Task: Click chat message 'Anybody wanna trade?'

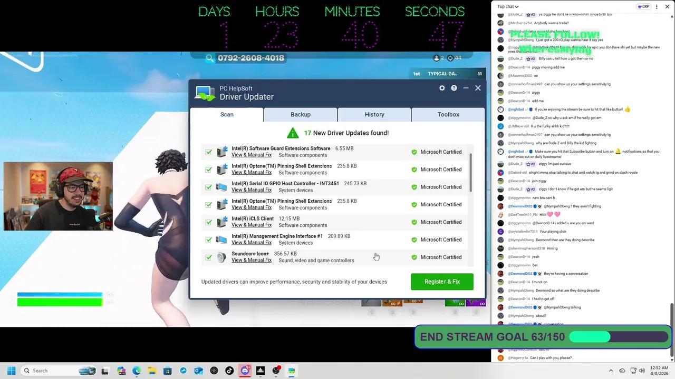Action: point(551,23)
